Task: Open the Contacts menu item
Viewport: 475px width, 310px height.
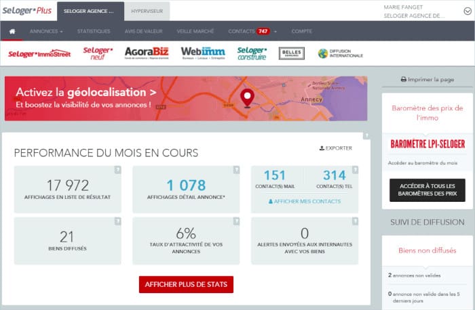Action: pos(242,31)
